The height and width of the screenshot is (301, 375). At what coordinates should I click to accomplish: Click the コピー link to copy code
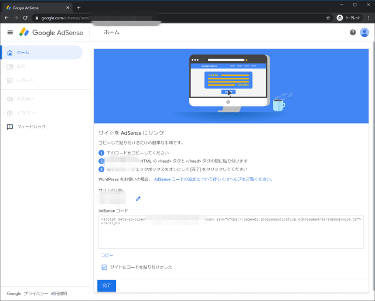(107, 255)
